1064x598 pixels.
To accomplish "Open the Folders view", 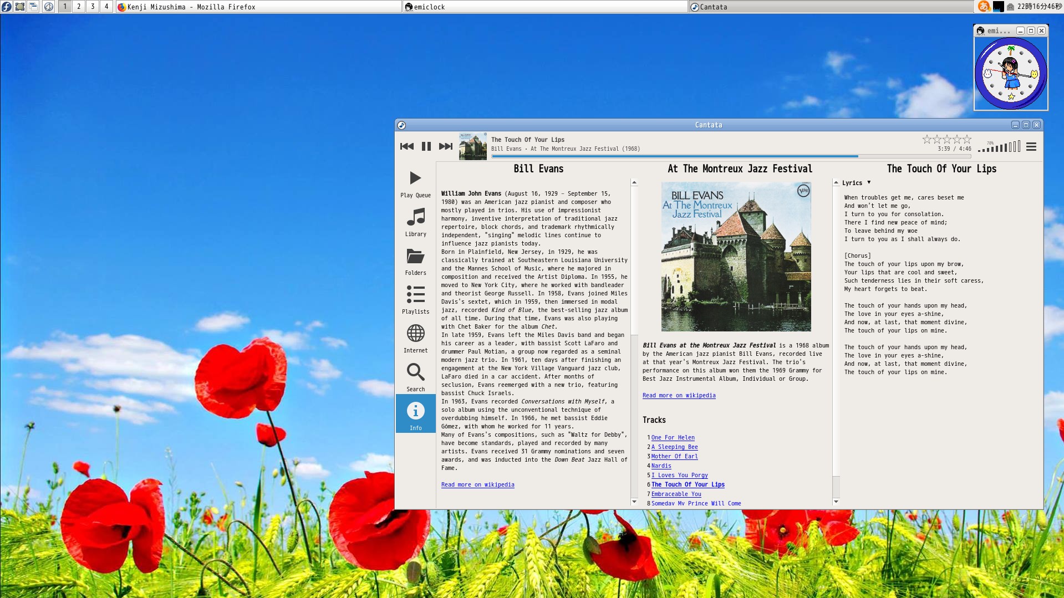I will pyautogui.click(x=415, y=261).
